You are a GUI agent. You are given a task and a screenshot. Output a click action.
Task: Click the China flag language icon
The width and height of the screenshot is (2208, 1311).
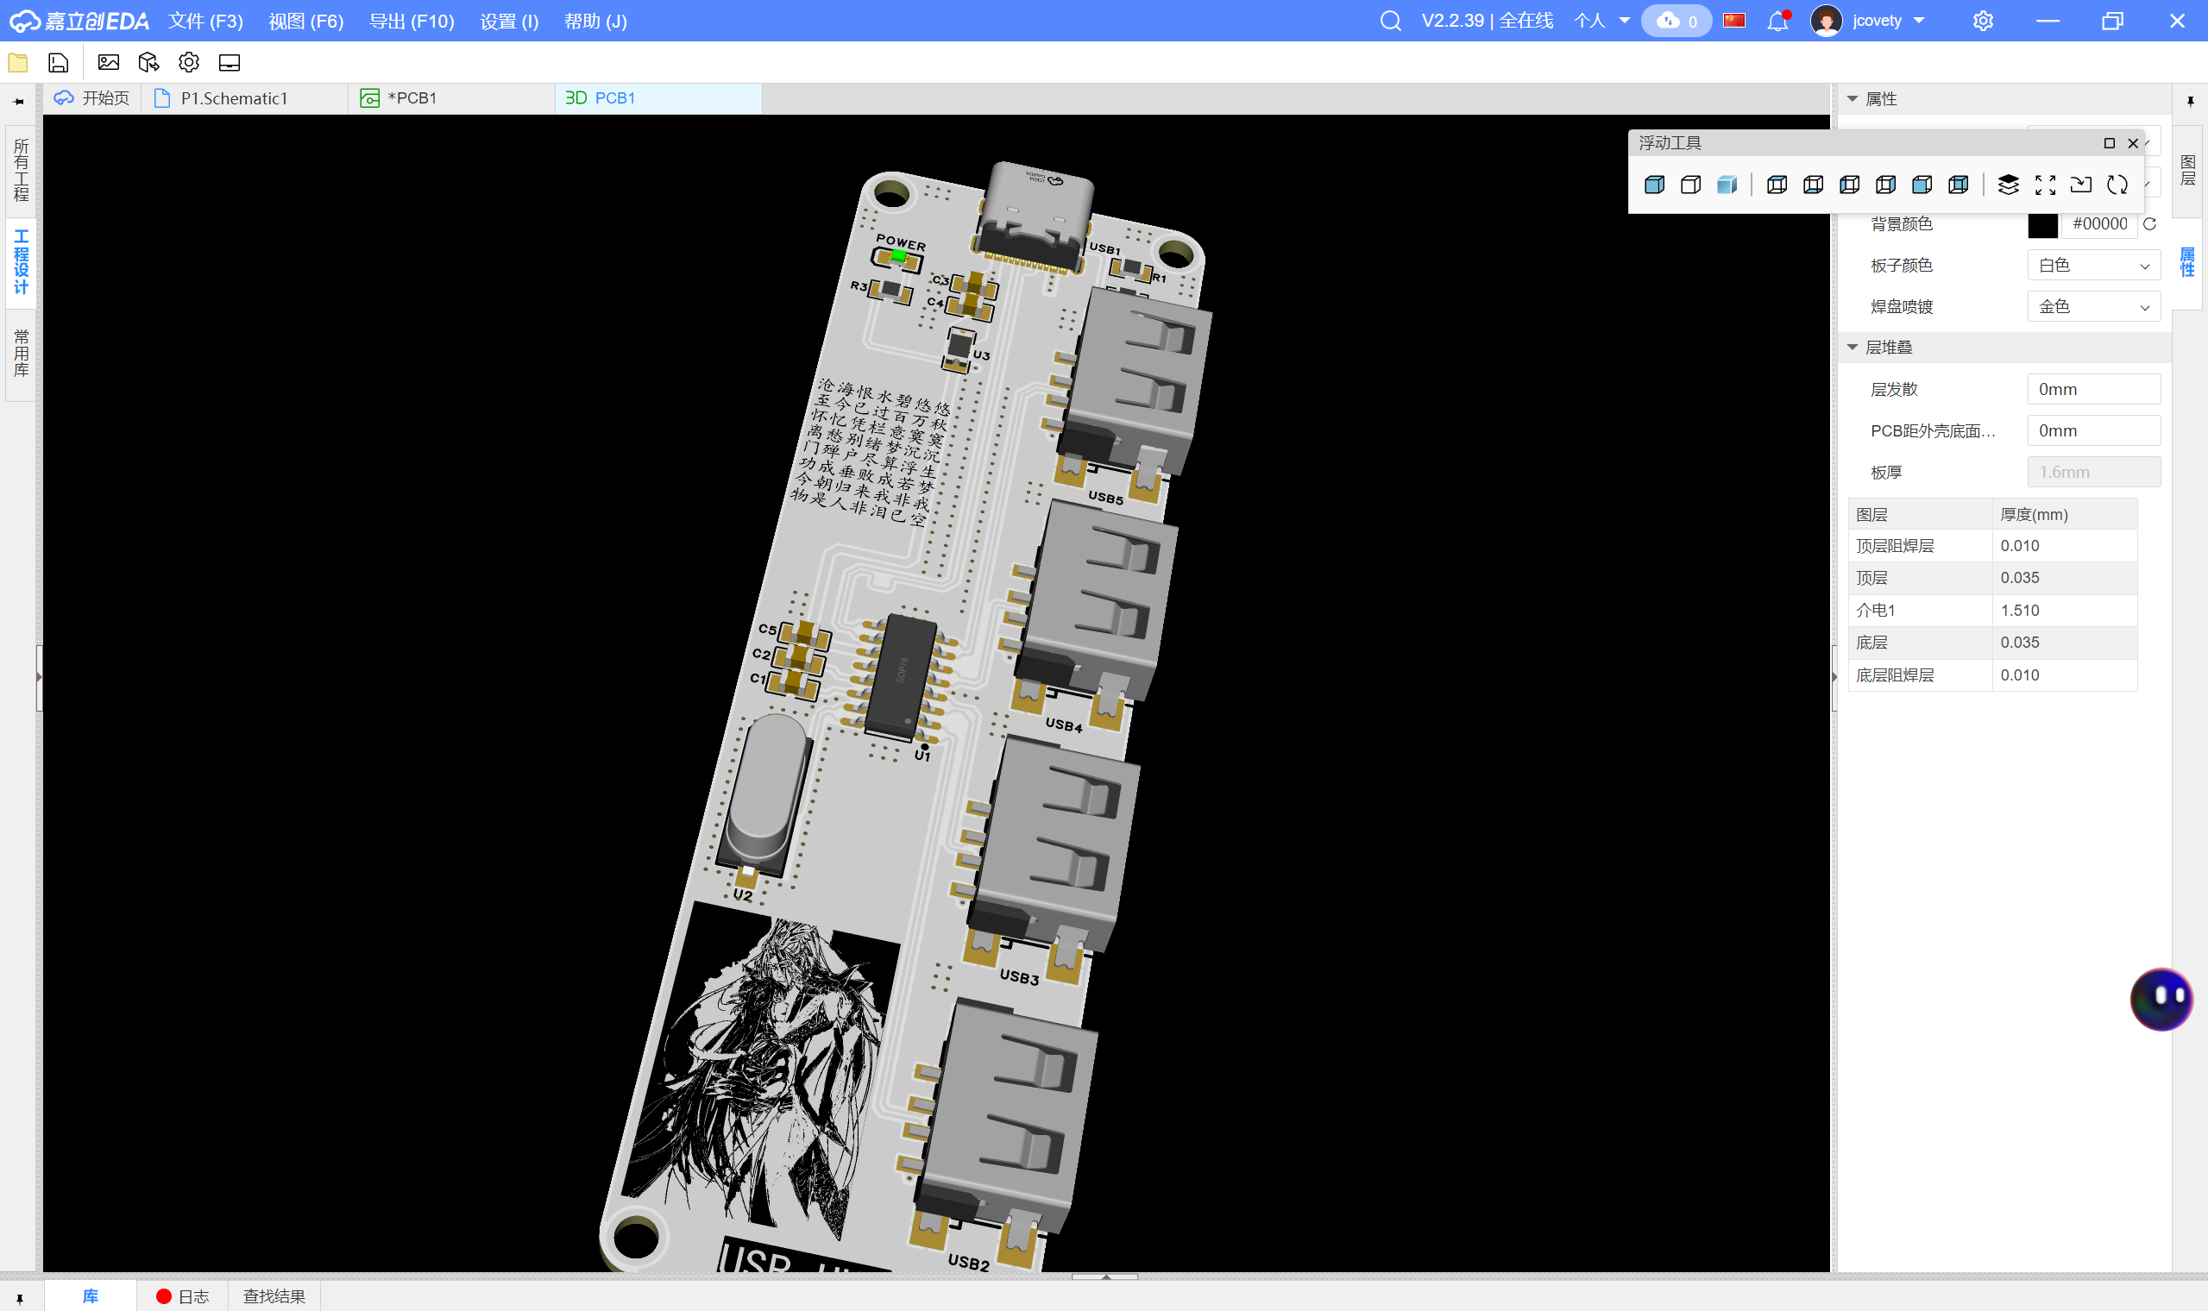(x=1734, y=21)
